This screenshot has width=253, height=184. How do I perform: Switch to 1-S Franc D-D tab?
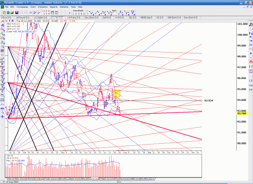(x=74, y=17)
